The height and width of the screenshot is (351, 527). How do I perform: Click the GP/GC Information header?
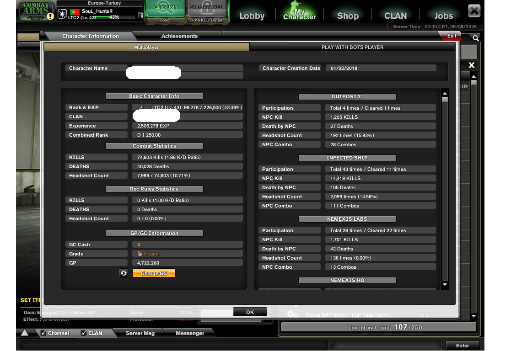coord(154,233)
